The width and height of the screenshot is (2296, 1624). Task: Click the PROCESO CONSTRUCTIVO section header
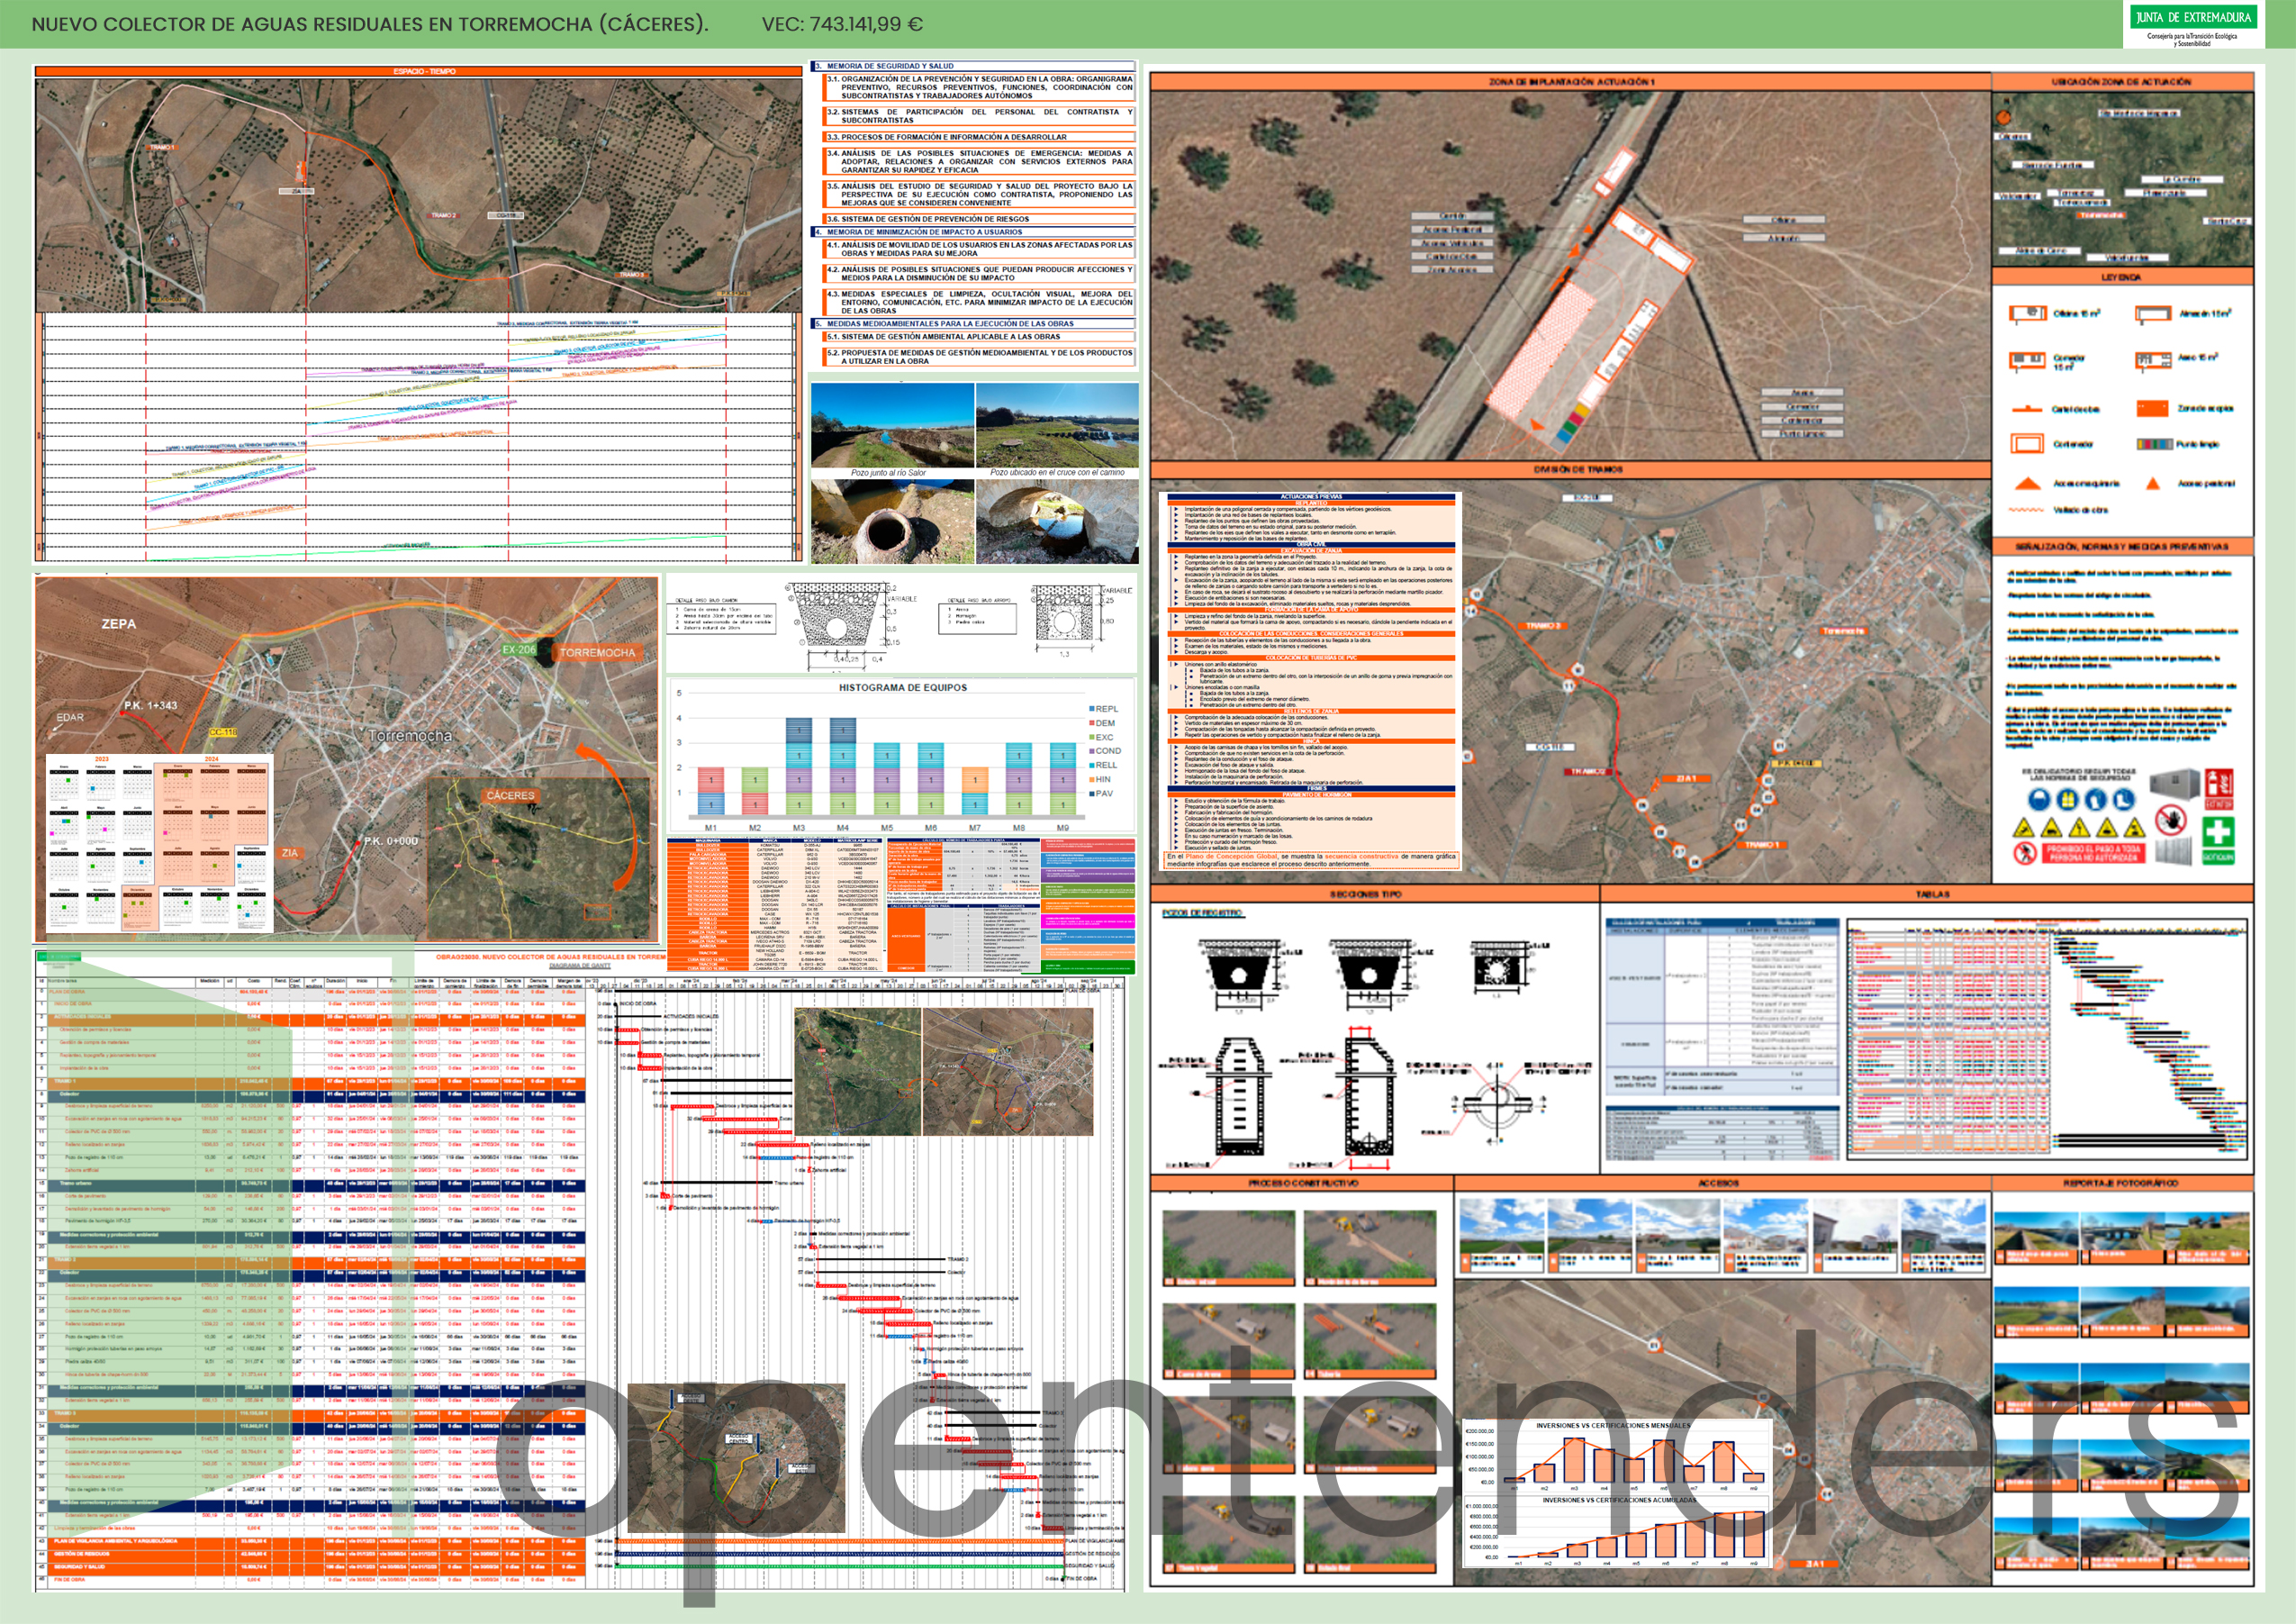pyautogui.click(x=1302, y=1183)
